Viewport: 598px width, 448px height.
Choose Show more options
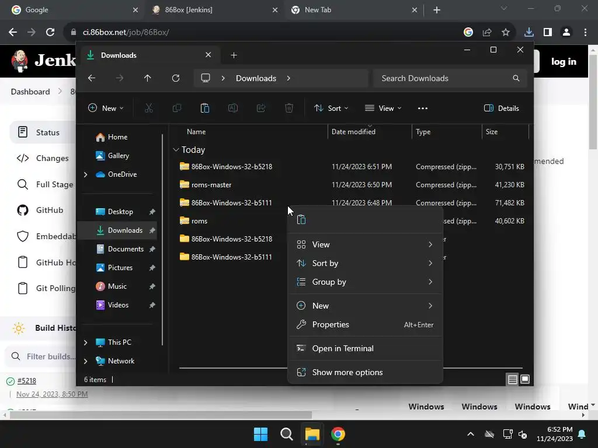tap(365, 373)
